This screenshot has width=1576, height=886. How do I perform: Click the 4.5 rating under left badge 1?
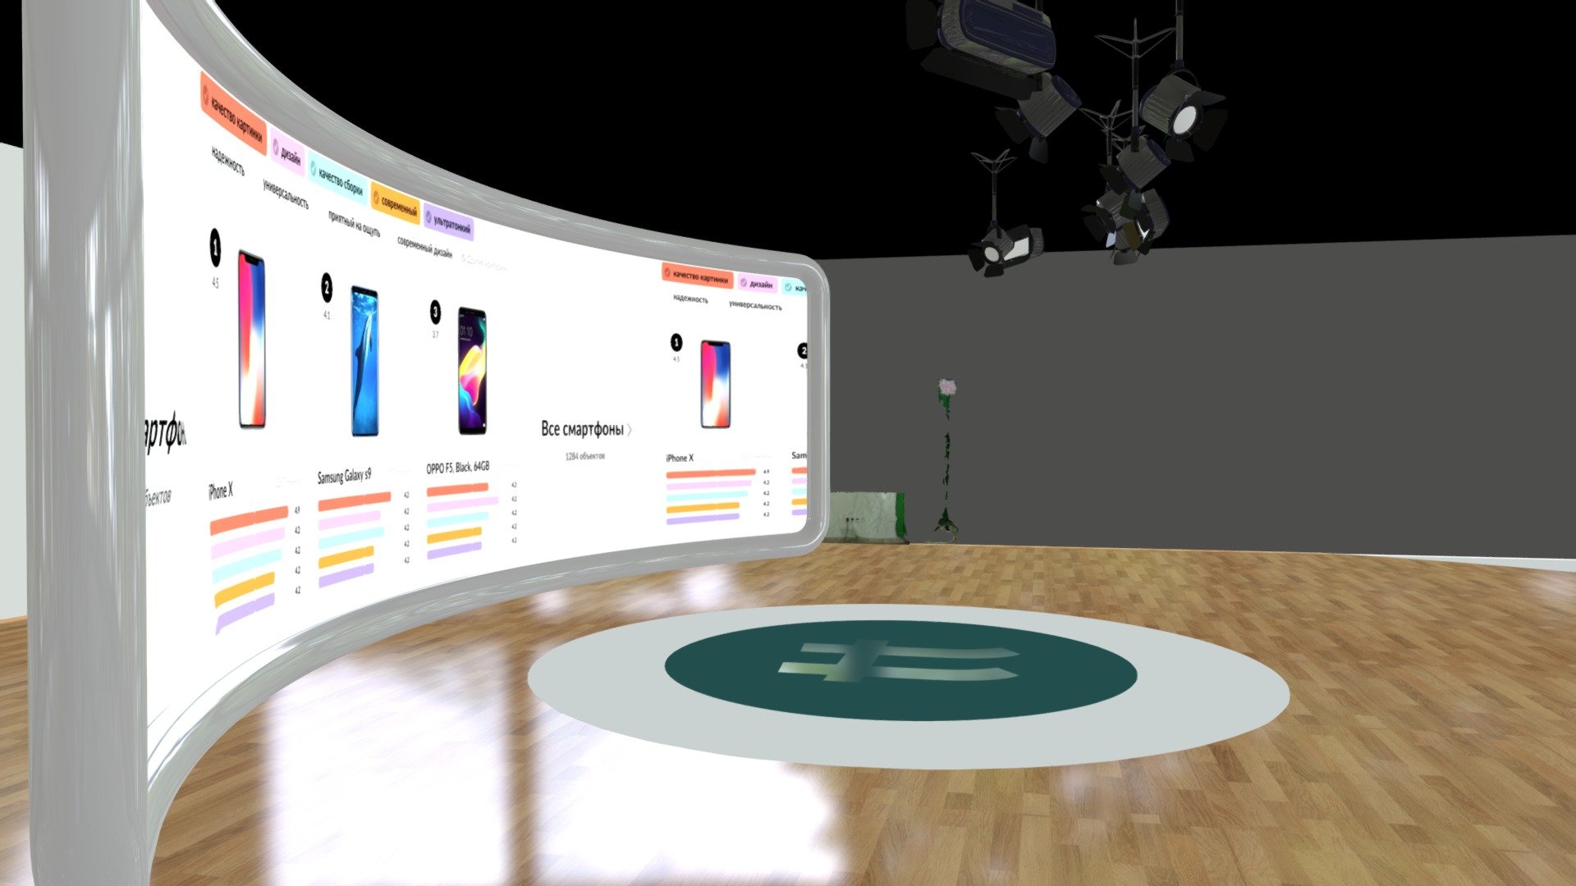216,283
